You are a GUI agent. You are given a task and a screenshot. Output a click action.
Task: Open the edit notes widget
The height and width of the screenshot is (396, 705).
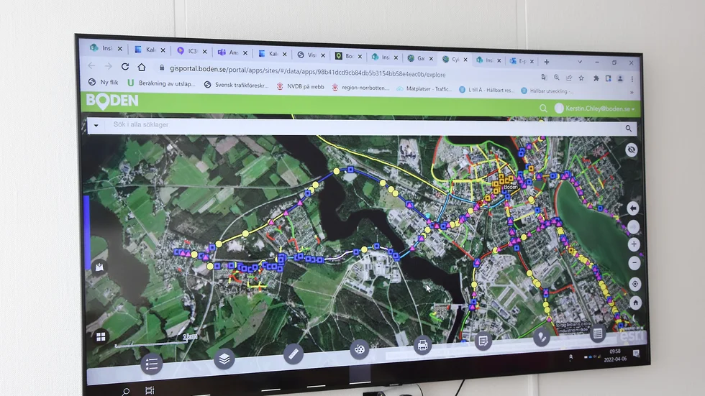(x=483, y=341)
